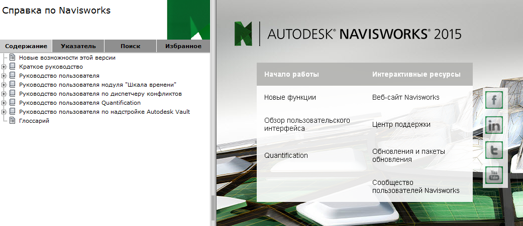Viewport: 523px width, 226px height.
Task: Switch to the Указатель tab
Action: pos(78,46)
